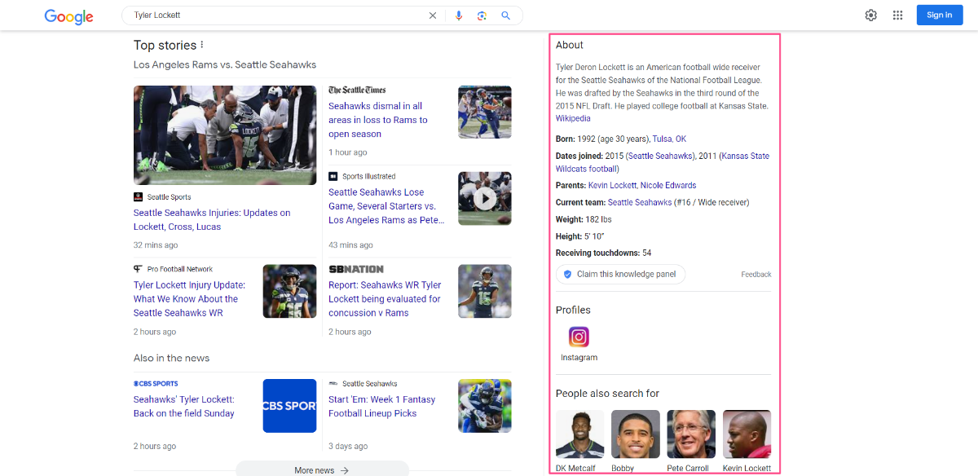Click the Pro Football Network article thumbnail
Viewport: 978px width, 476px height.
[289, 291]
